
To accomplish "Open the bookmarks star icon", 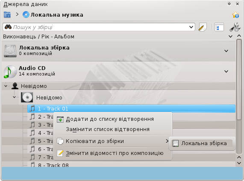I will click(x=235, y=15).
